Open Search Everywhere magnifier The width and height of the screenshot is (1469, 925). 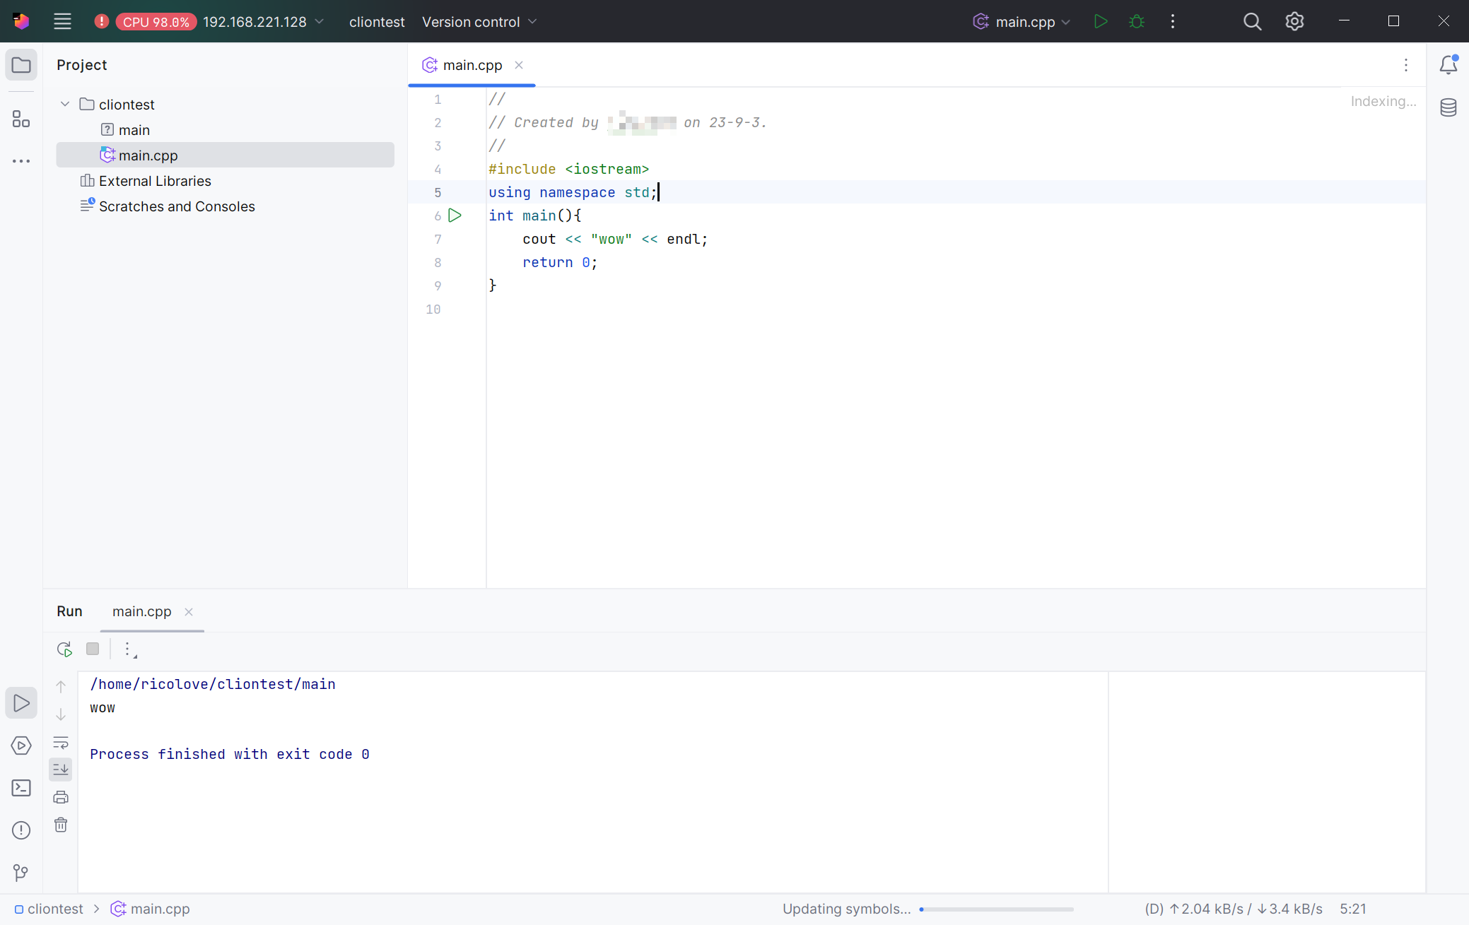1252,21
